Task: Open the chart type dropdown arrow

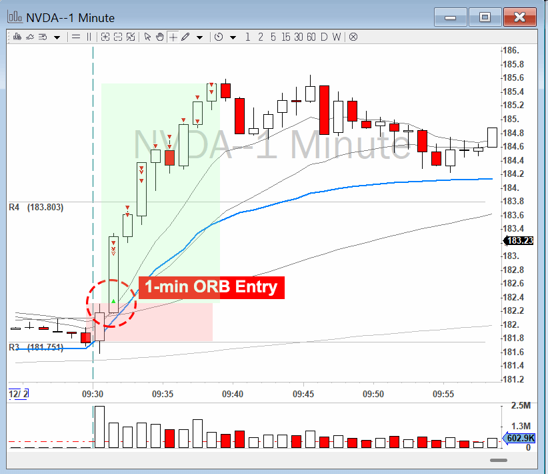Action: coord(57,37)
